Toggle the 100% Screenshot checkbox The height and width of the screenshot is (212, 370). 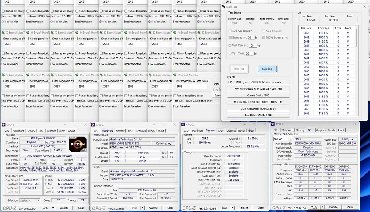click(x=264, y=37)
